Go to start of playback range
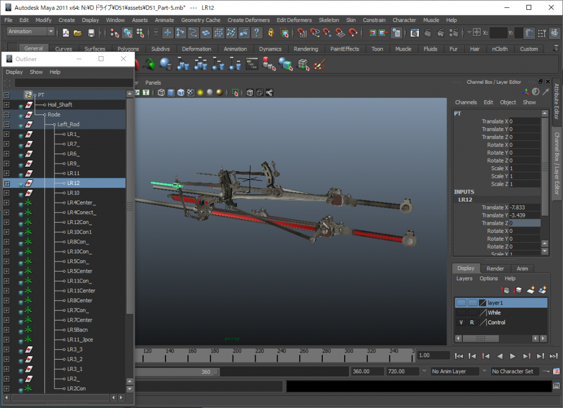Viewport: 563px width, 408px height. point(459,356)
